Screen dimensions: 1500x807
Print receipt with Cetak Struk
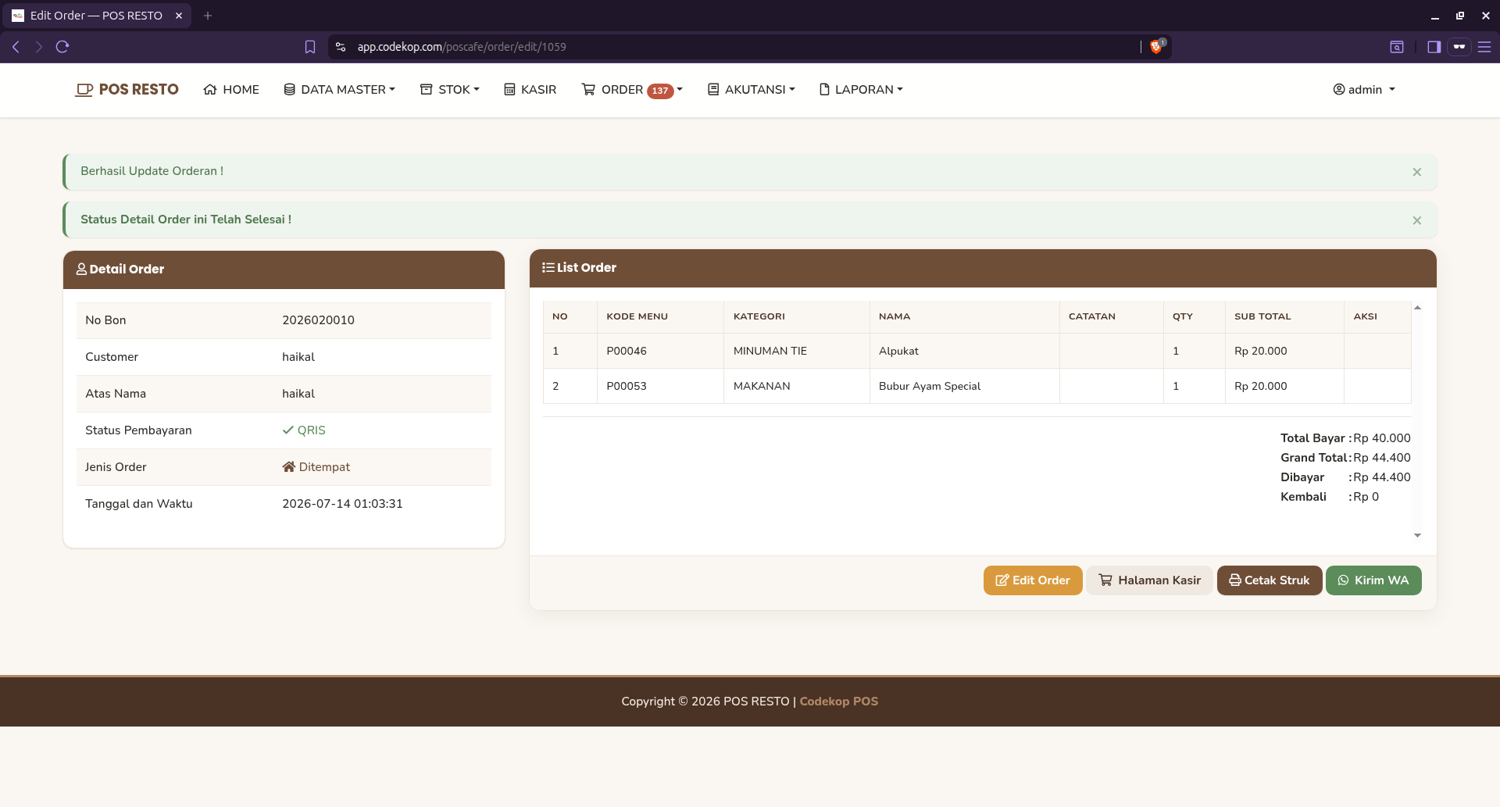(1270, 580)
